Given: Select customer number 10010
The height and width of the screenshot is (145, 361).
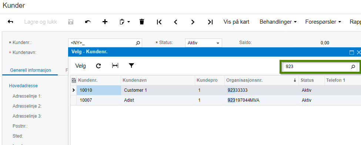Looking at the screenshot, I should 99,90.
